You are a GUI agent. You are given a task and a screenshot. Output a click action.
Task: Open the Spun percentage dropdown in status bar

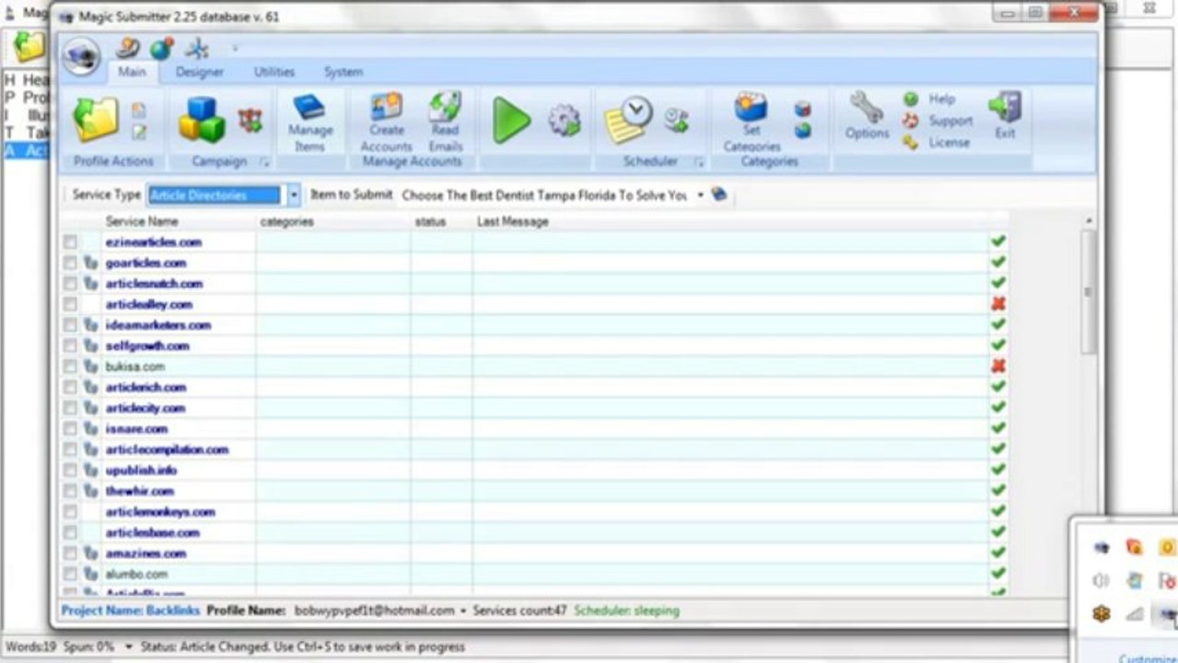point(129,647)
